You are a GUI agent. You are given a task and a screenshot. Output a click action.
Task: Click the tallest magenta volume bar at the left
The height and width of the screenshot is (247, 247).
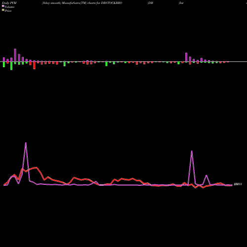[x=15, y=55]
